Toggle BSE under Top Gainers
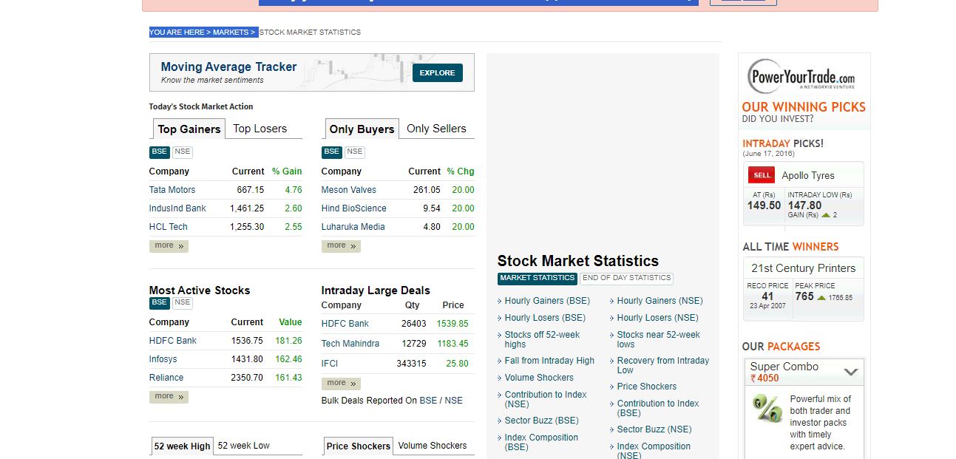This screenshot has width=956, height=459. tap(159, 152)
